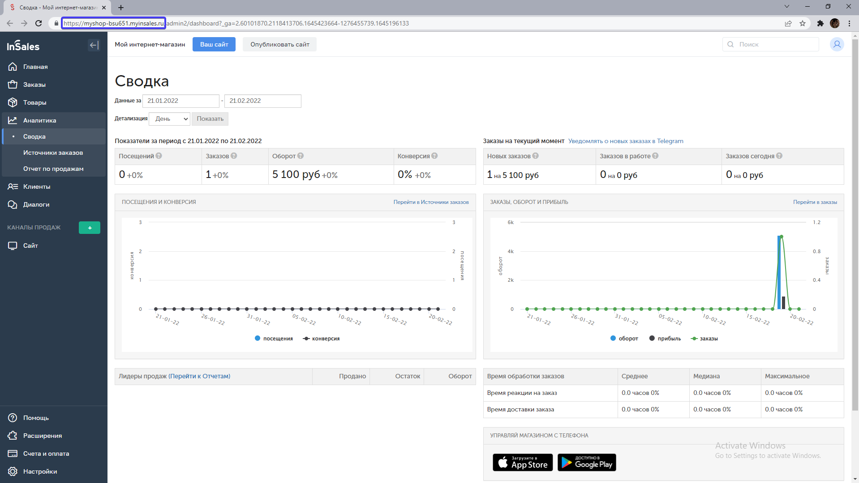This screenshot has height=483, width=859.
Task: Open Главная home icon in sidebar
Action: [13, 67]
